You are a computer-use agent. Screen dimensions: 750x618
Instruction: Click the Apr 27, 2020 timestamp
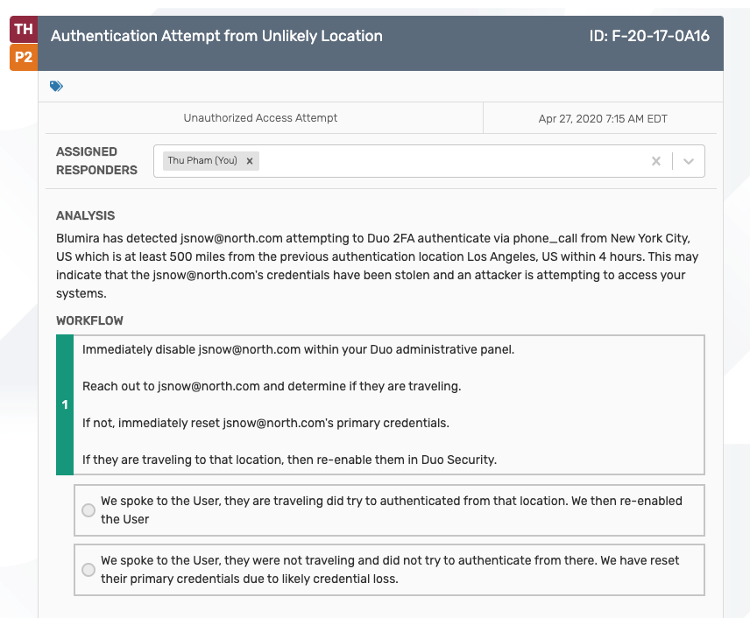coord(603,119)
